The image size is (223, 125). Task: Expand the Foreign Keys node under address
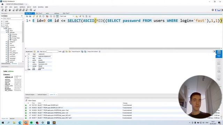point(8,38)
